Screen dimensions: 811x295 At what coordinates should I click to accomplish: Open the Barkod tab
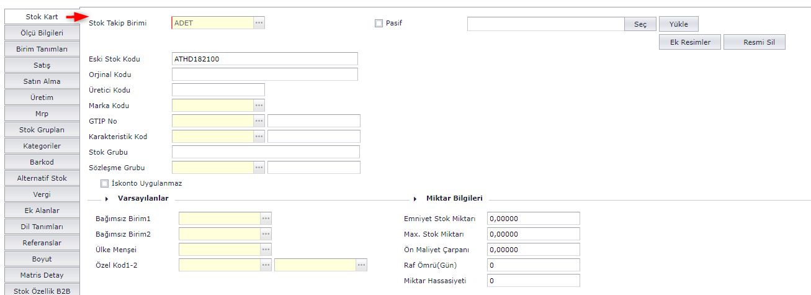pos(42,162)
